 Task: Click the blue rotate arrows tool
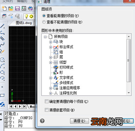pos(2,104)
